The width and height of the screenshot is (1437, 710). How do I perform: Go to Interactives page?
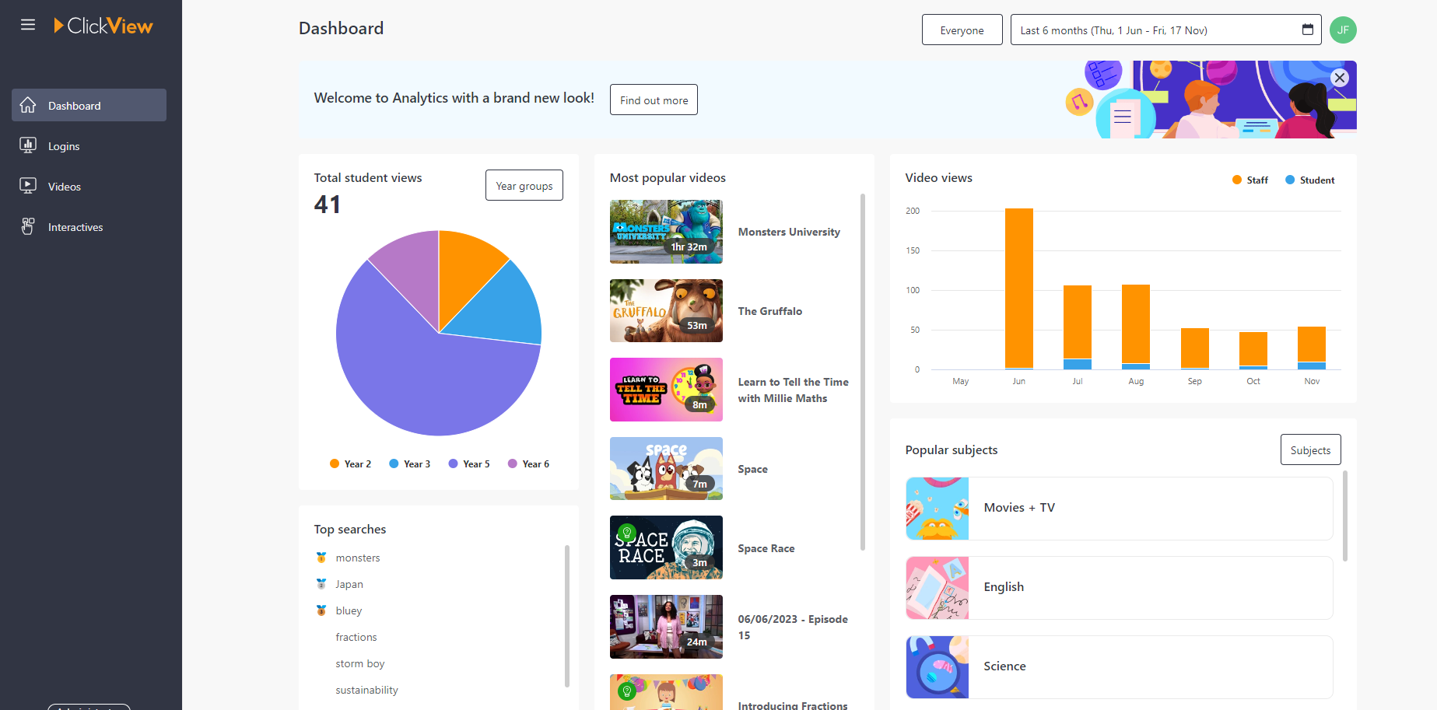[89, 226]
